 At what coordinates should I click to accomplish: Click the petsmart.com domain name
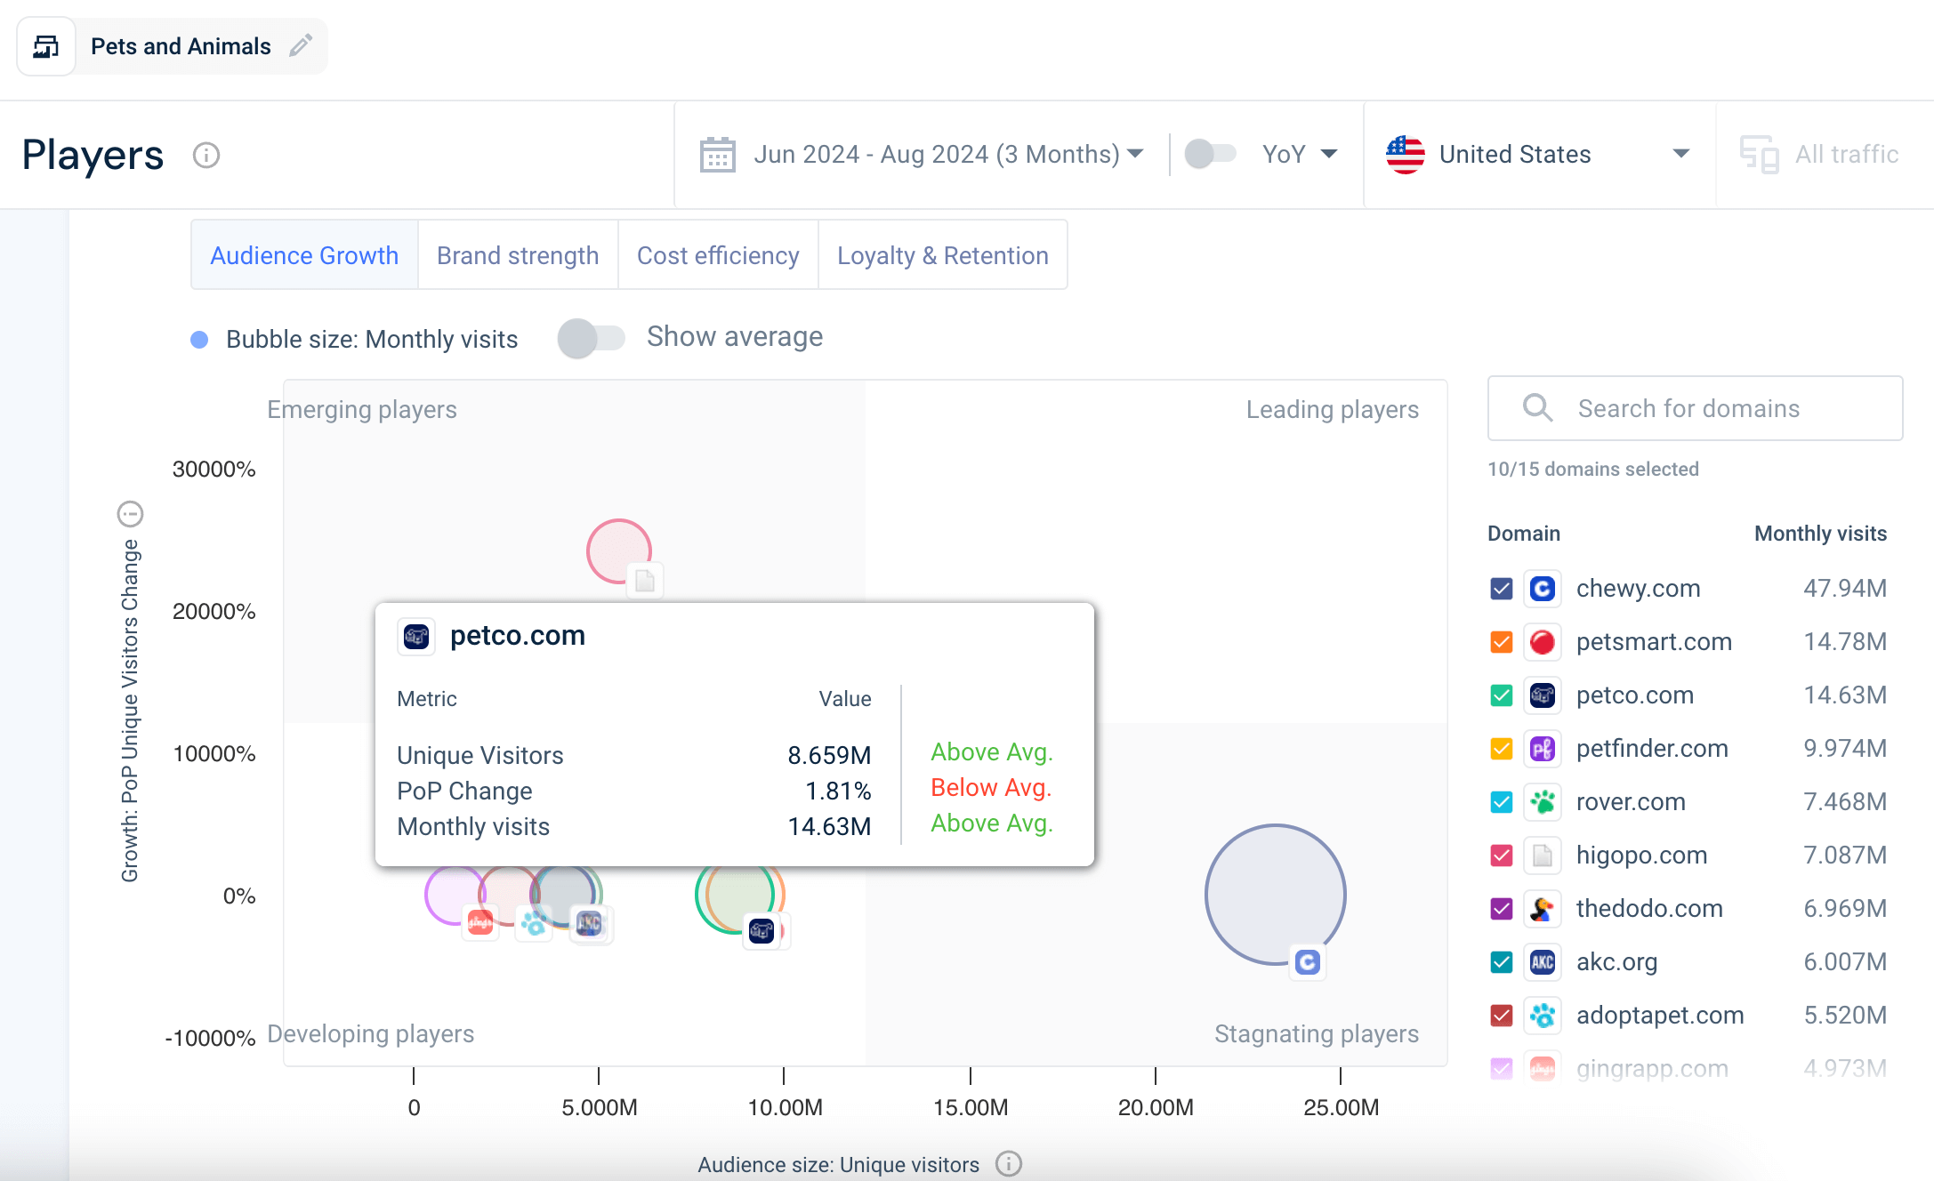point(1654,642)
